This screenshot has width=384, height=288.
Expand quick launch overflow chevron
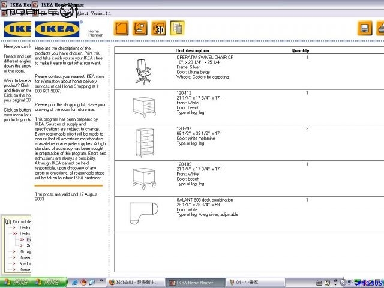tap(101, 281)
